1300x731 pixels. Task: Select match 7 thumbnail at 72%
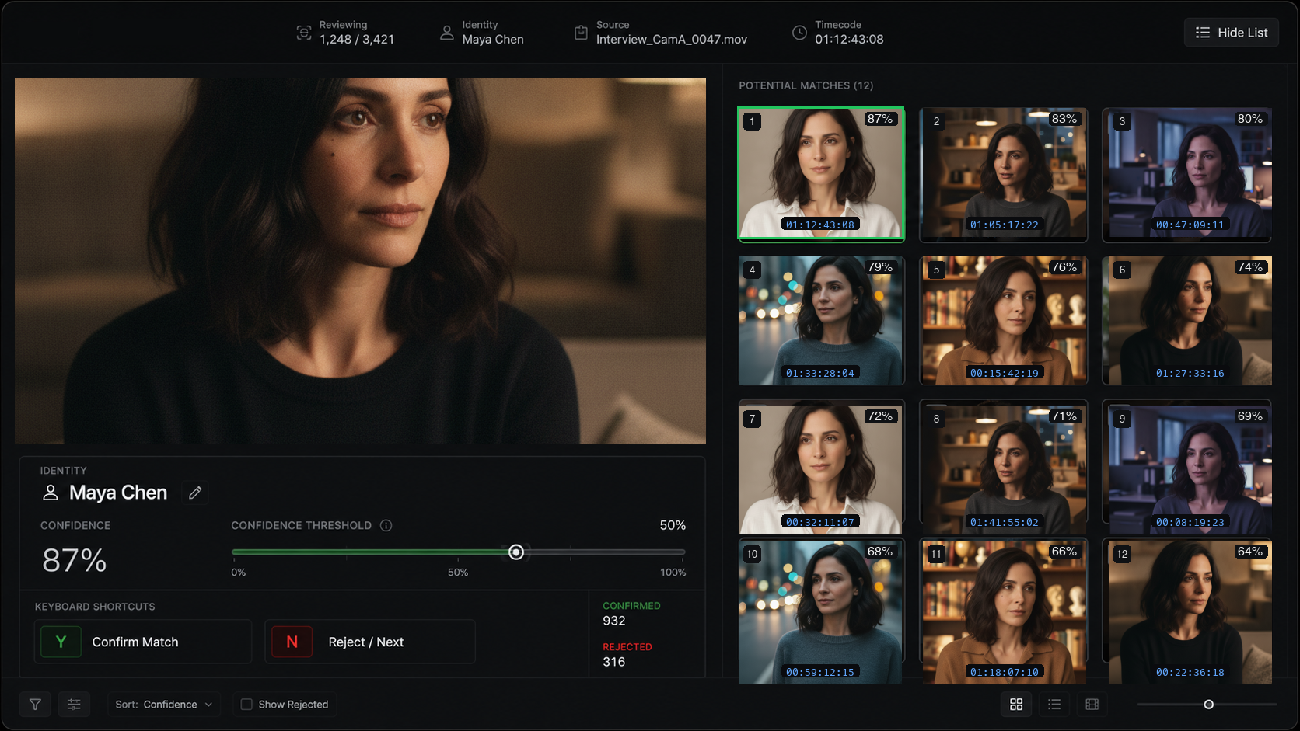(x=821, y=468)
